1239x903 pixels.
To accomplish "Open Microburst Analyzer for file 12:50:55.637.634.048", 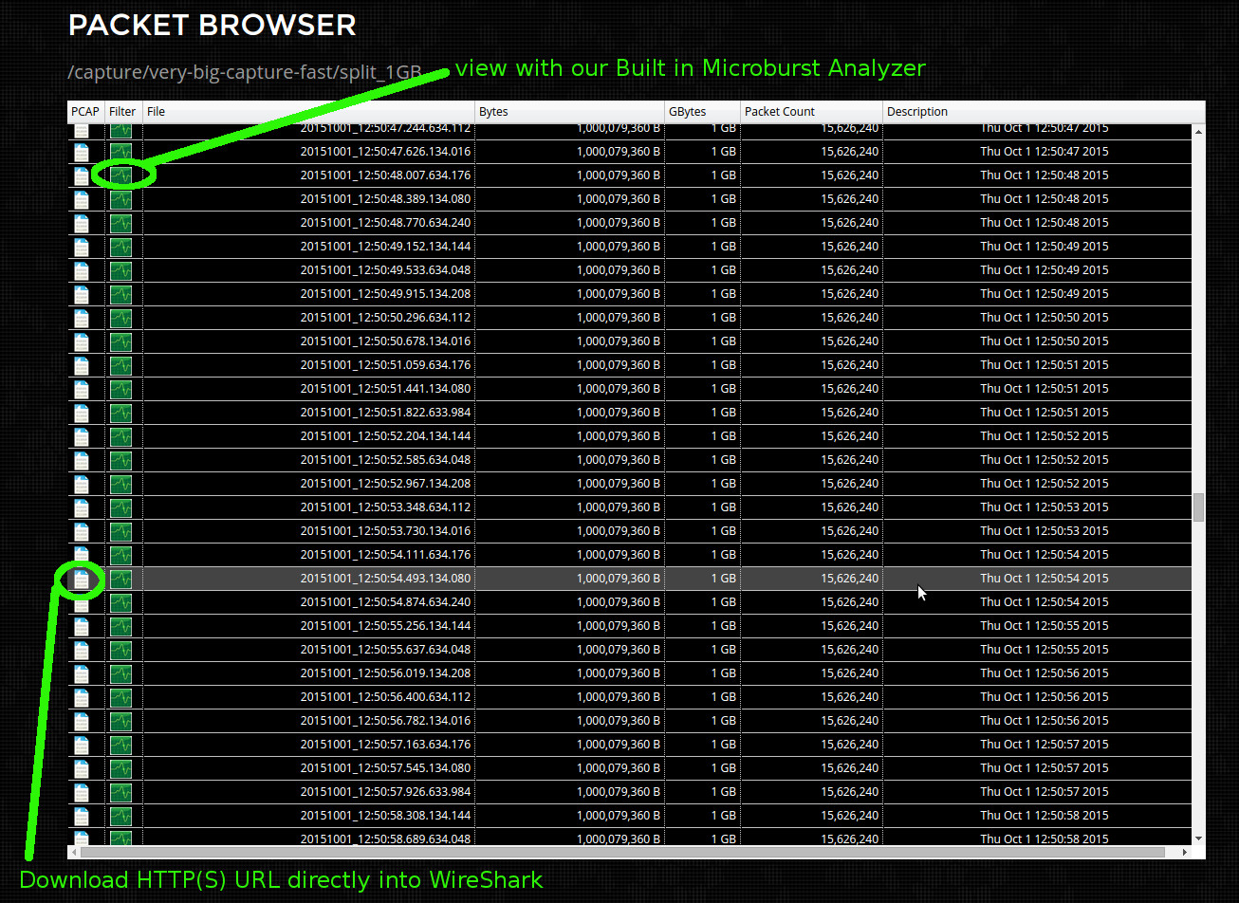I will [x=121, y=649].
